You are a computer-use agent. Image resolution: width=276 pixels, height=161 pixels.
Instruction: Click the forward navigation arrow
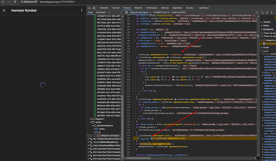[x=9, y=2]
